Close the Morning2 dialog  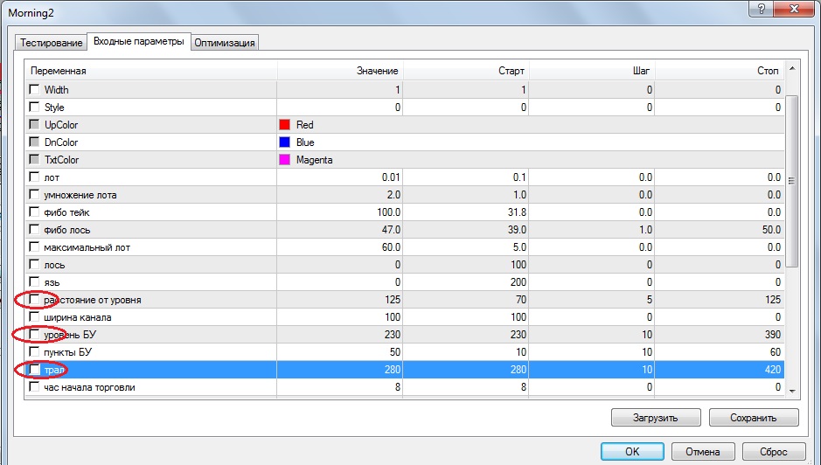pyautogui.click(x=795, y=9)
